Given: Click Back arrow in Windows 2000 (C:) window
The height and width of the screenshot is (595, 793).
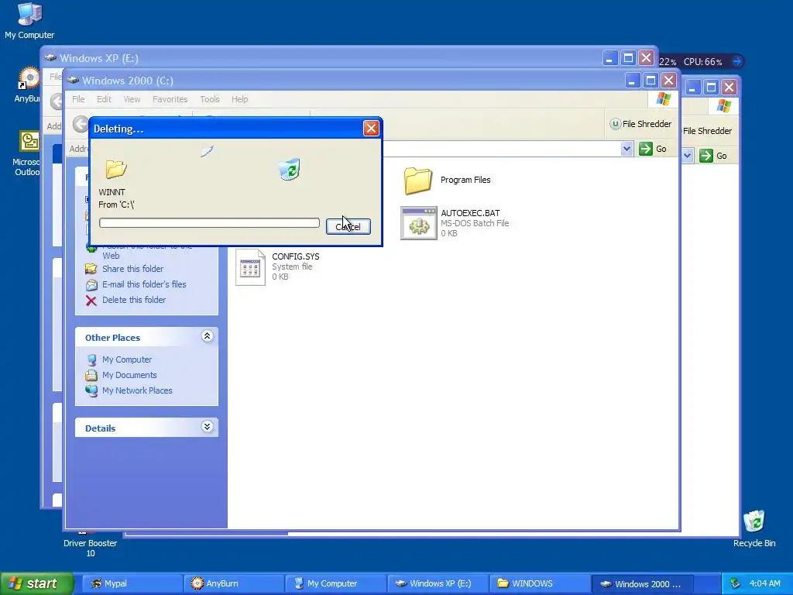Looking at the screenshot, I should coord(80,123).
